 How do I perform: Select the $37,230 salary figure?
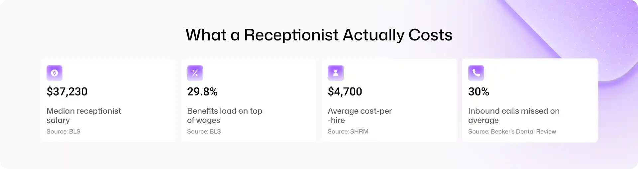pyautogui.click(x=67, y=91)
